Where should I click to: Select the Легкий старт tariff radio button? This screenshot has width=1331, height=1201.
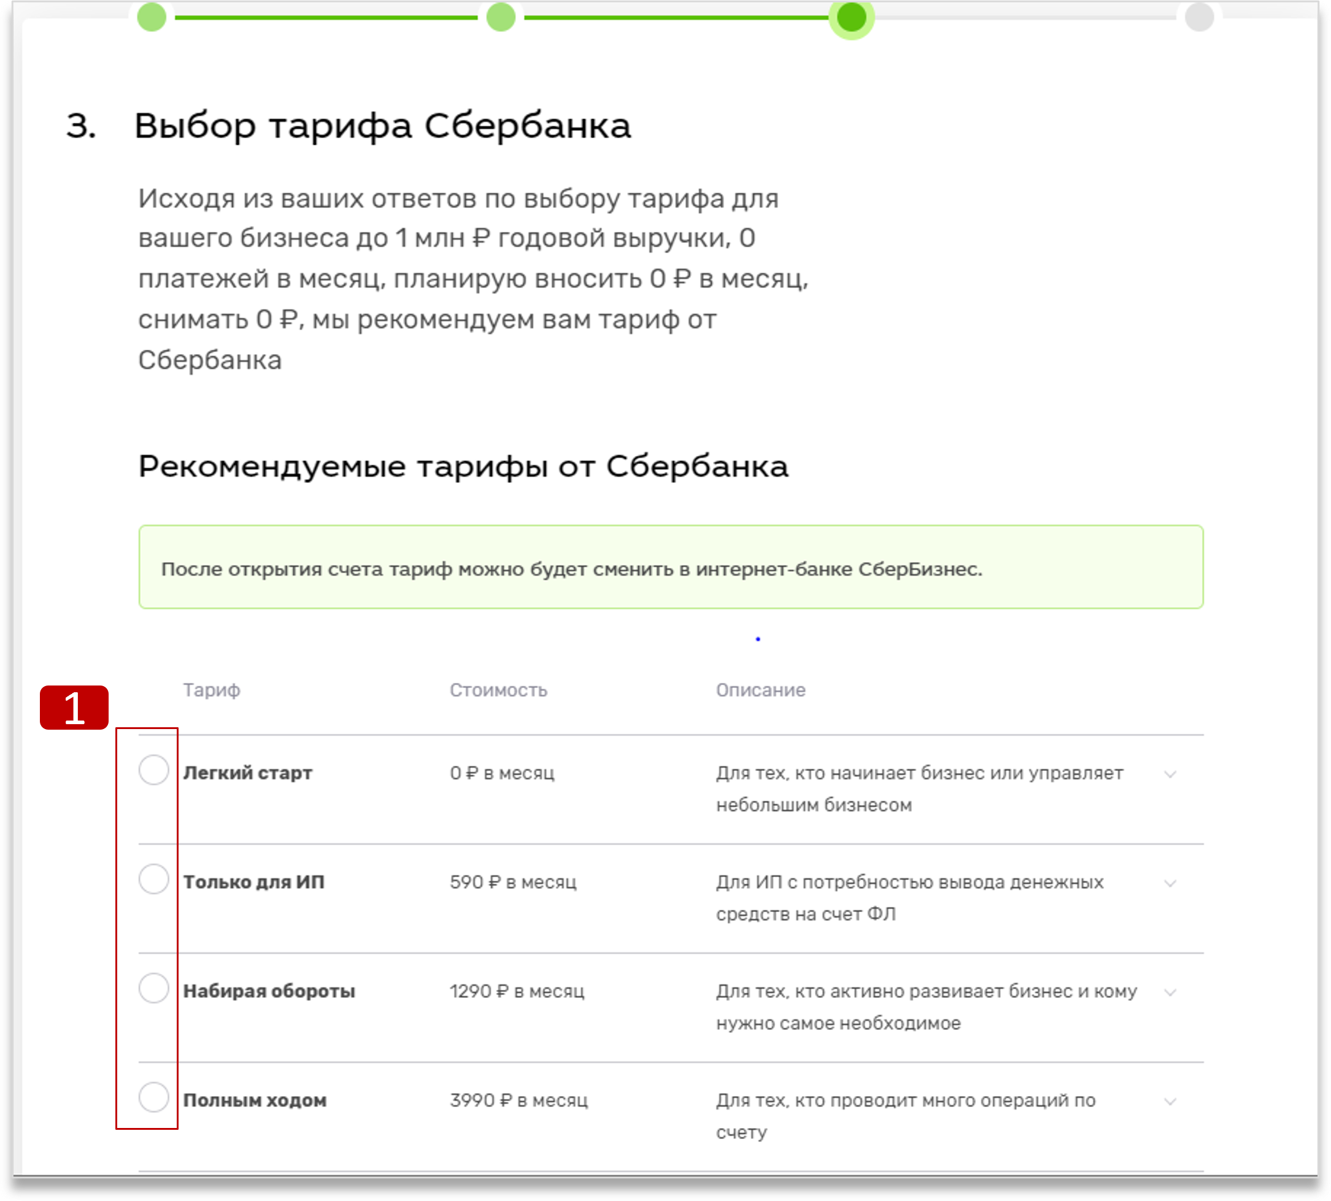coord(154,770)
